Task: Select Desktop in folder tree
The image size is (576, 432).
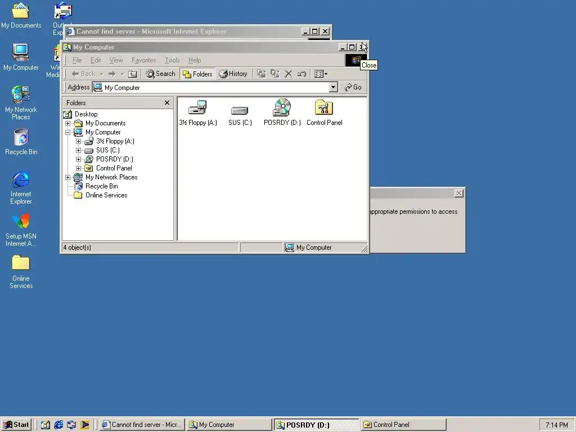Action: tap(86, 114)
